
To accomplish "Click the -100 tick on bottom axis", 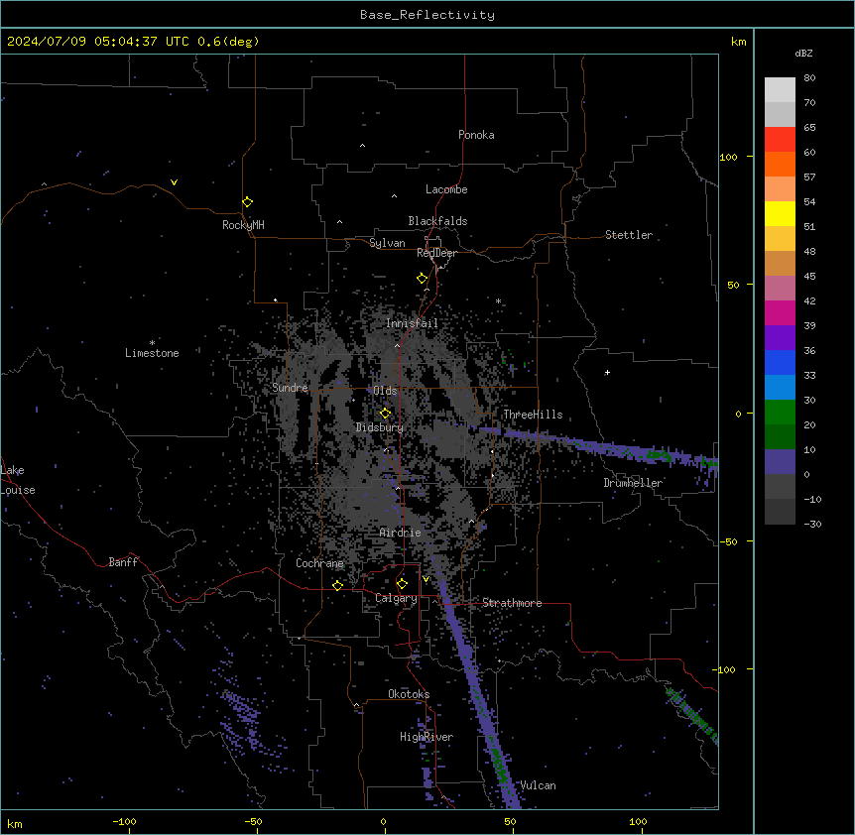I will point(124,822).
